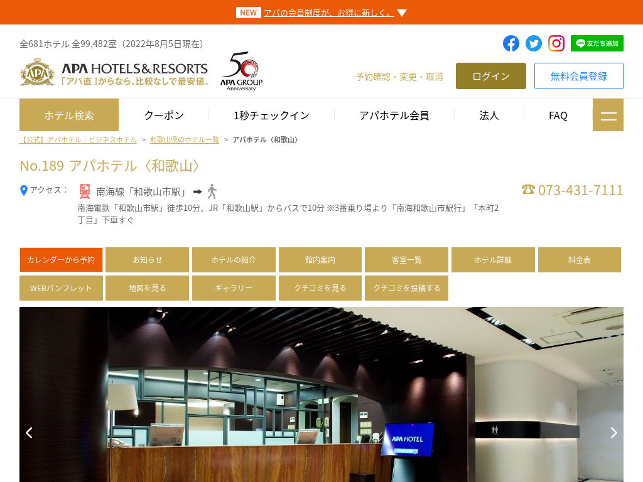Click the お知らせ button
This screenshot has height=482, width=643.
pos(147,260)
